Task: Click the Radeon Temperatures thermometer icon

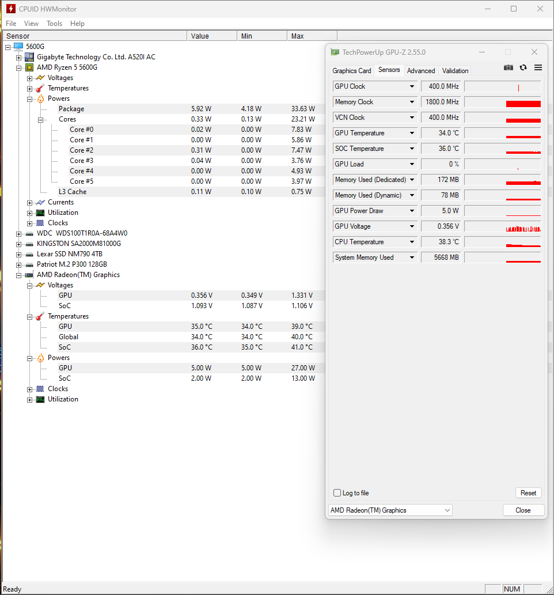Action: 40,316
